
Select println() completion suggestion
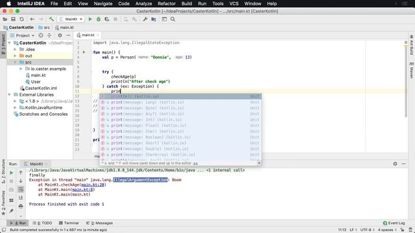click(x=180, y=96)
